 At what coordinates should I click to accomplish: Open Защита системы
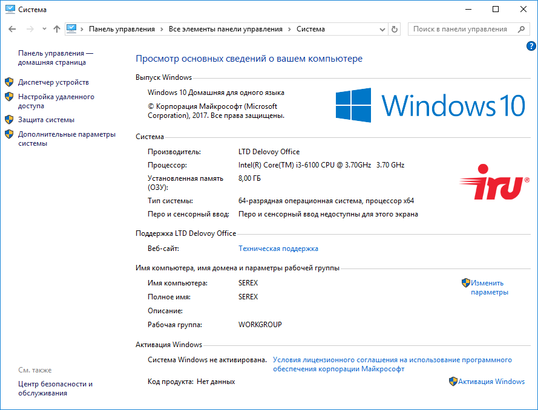tap(46, 120)
